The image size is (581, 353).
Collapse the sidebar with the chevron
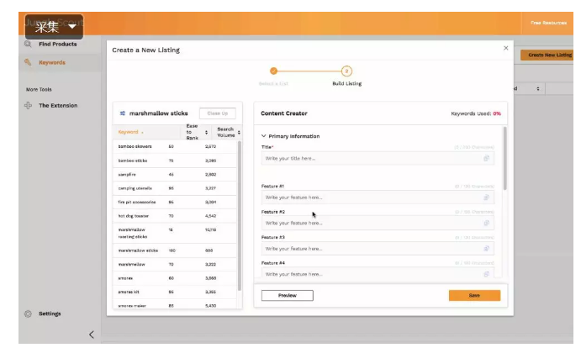[92, 335]
